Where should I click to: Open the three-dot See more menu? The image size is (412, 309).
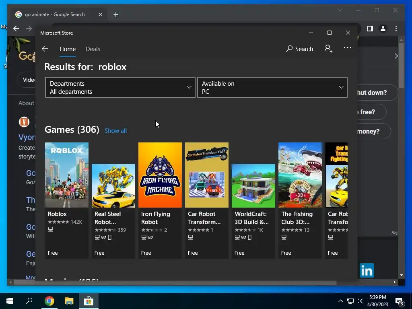coord(347,47)
